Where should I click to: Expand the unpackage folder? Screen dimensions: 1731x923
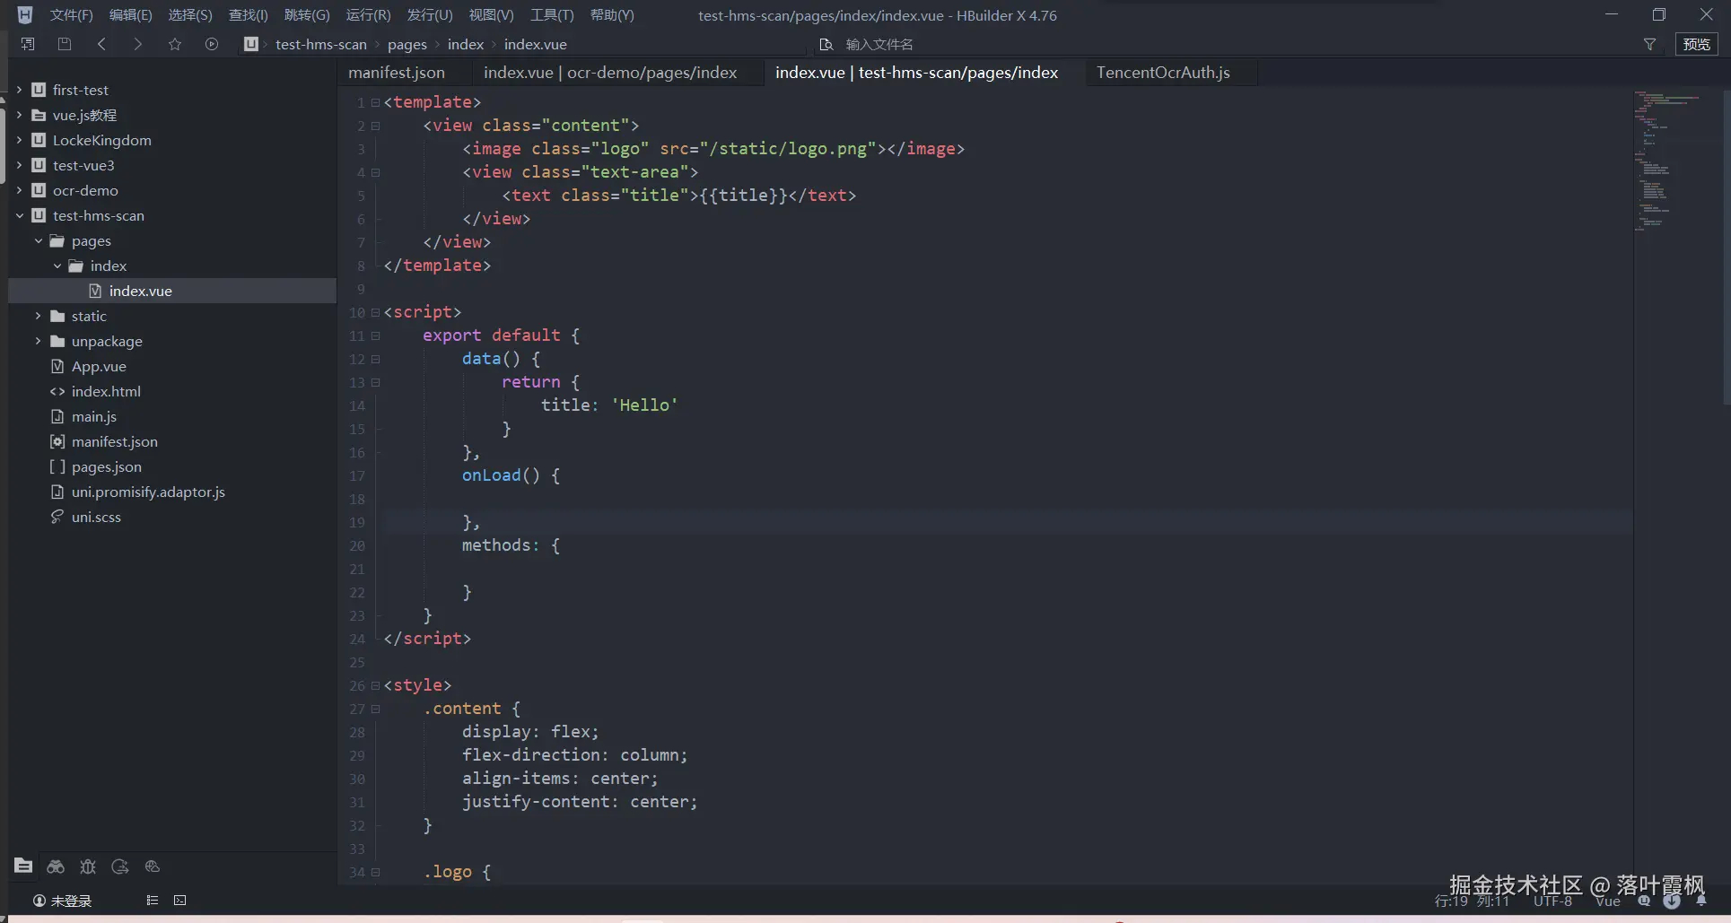tap(38, 341)
